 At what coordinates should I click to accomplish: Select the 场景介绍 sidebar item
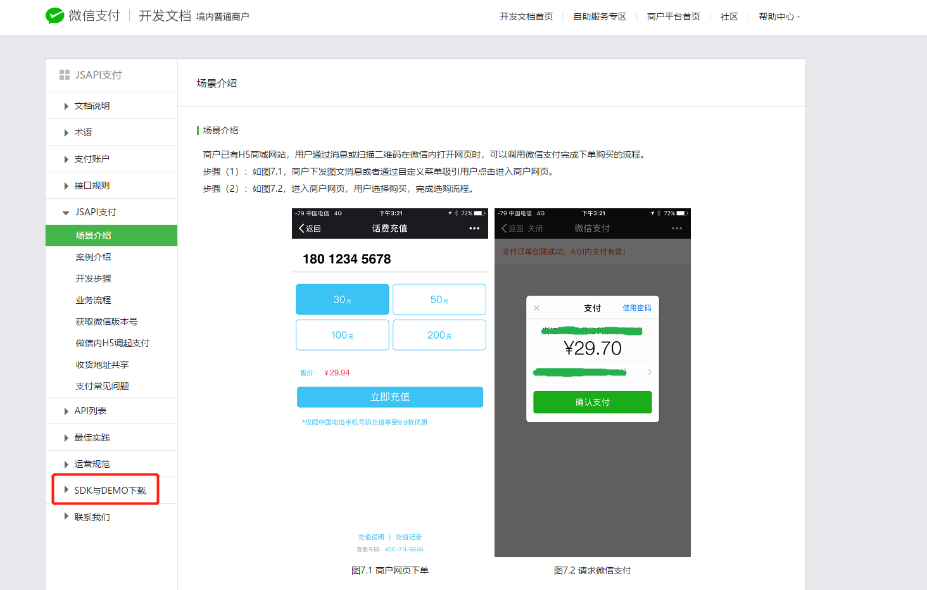[x=111, y=235]
